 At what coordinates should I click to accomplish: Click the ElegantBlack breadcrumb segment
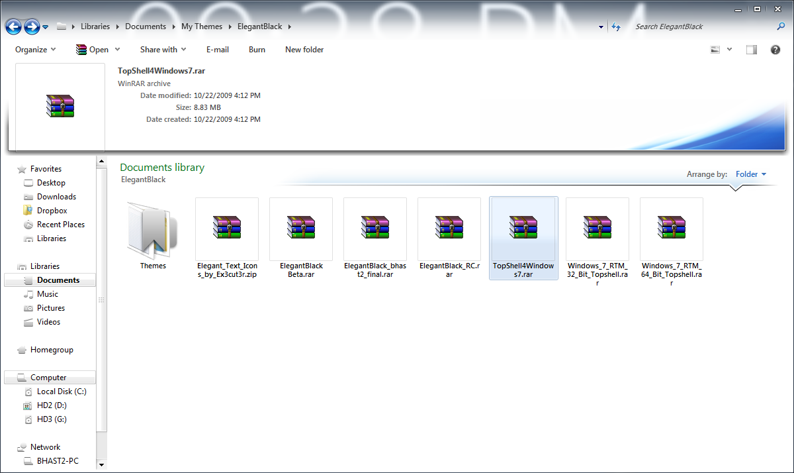click(259, 26)
